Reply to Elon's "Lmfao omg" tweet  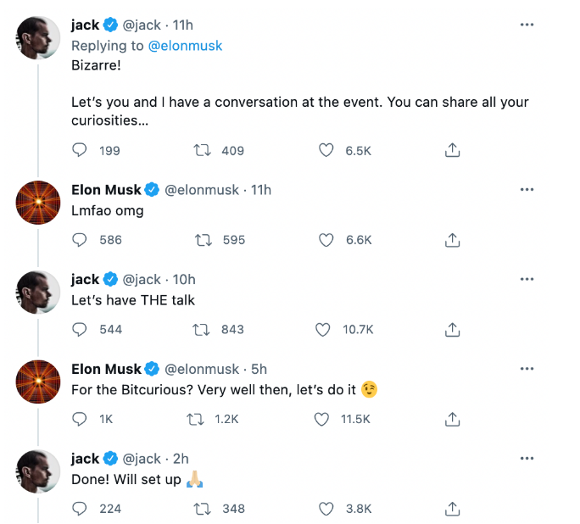81,240
